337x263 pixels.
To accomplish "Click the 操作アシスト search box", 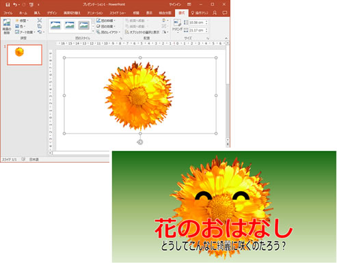I will click(200, 13).
